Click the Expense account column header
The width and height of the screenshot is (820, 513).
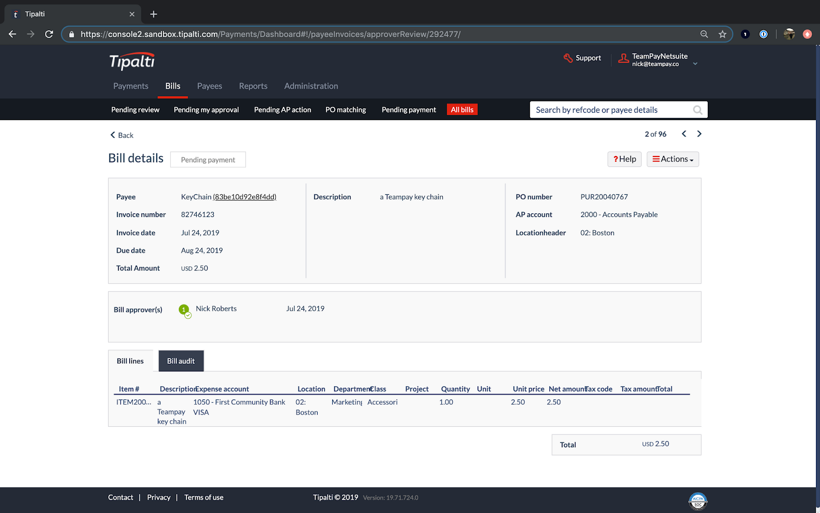[x=222, y=389]
